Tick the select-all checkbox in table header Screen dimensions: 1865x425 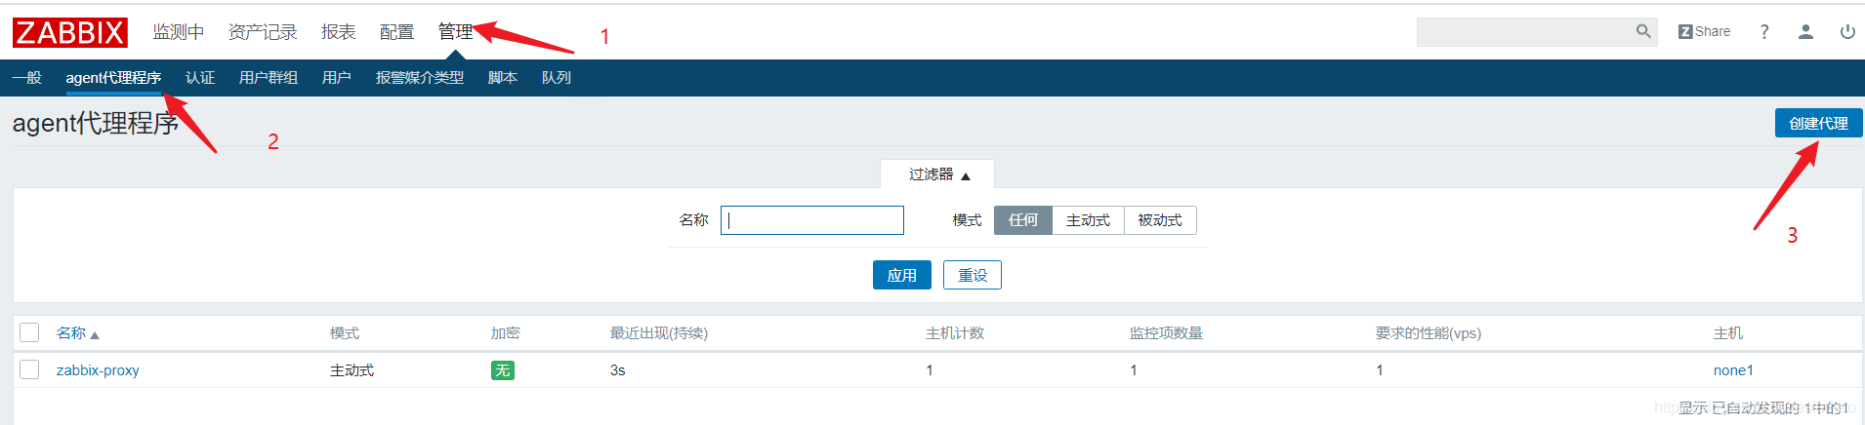tap(29, 332)
